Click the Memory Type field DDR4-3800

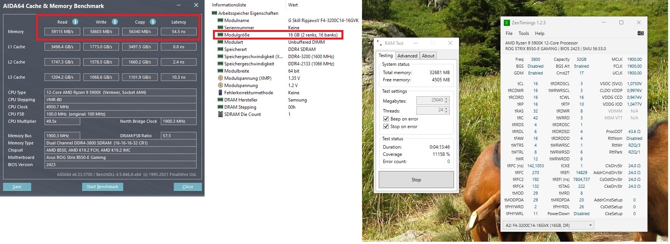121,143
